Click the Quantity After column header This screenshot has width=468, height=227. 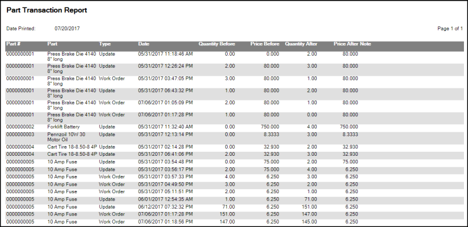[x=301, y=44]
